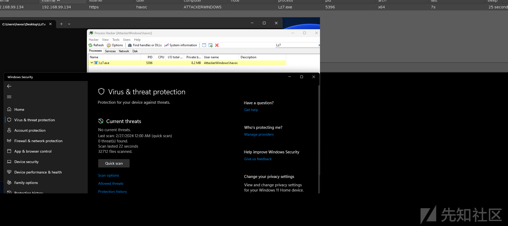The width and height of the screenshot is (508, 226).
Task: Select Home in Windows Security sidebar
Action: 46,109
